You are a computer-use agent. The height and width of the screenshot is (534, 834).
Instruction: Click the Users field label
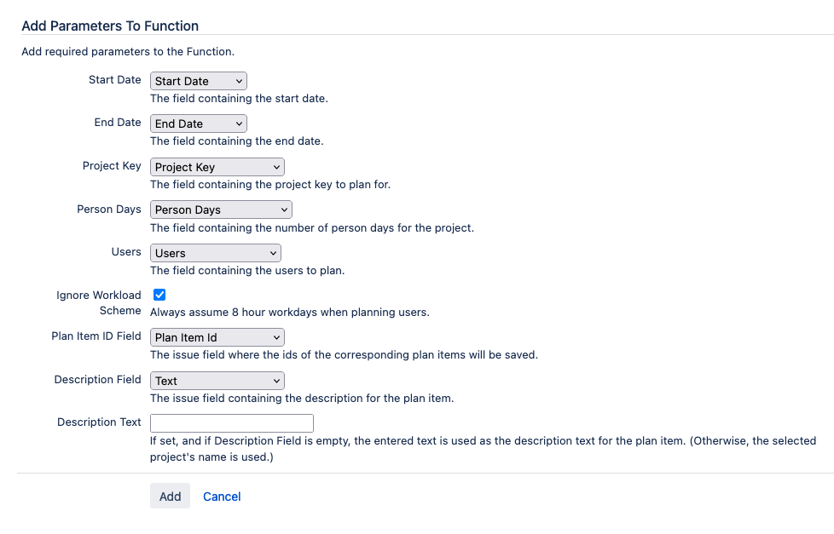[x=126, y=252]
